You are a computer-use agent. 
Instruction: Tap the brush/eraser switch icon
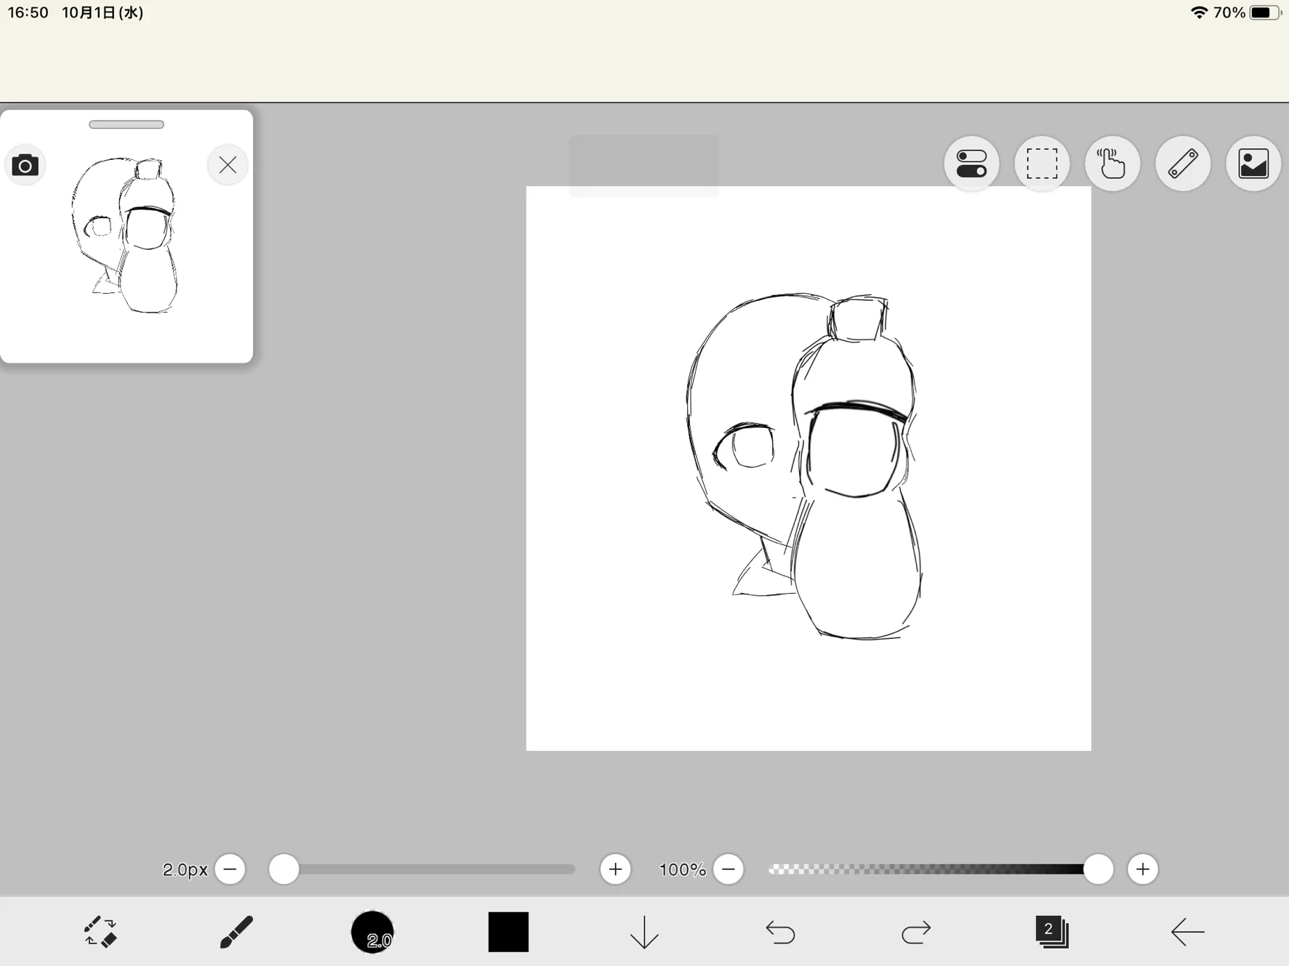[x=100, y=931]
